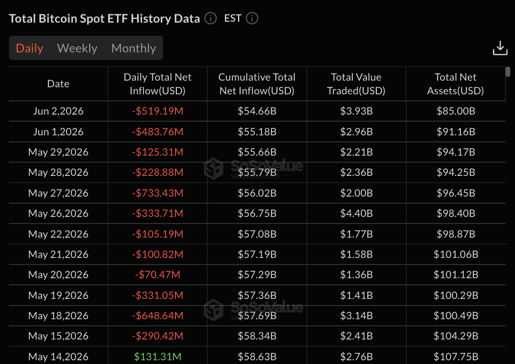The height and width of the screenshot is (364, 515).
Task: Select the Daily tab
Action: pos(30,48)
